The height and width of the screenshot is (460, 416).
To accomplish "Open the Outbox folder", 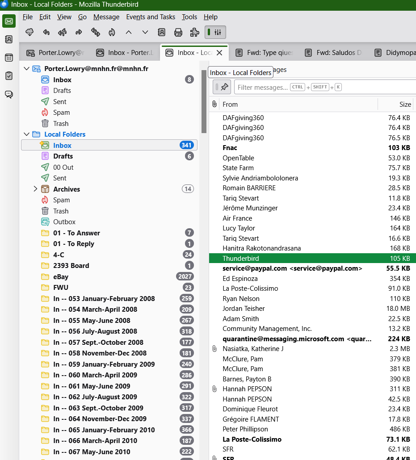I will [109, 222].
